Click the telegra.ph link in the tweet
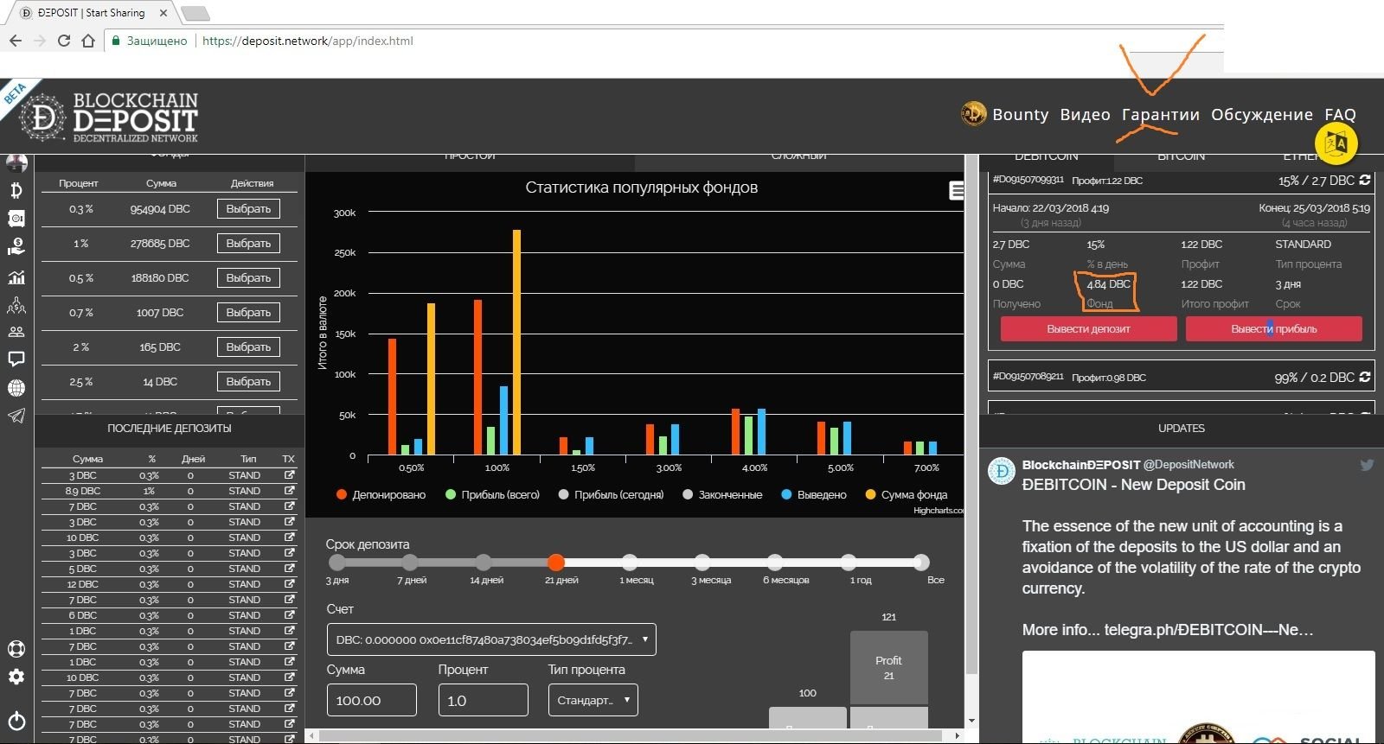The width and height of the screenshot is (1384, 744). [x=1208, y=630]
